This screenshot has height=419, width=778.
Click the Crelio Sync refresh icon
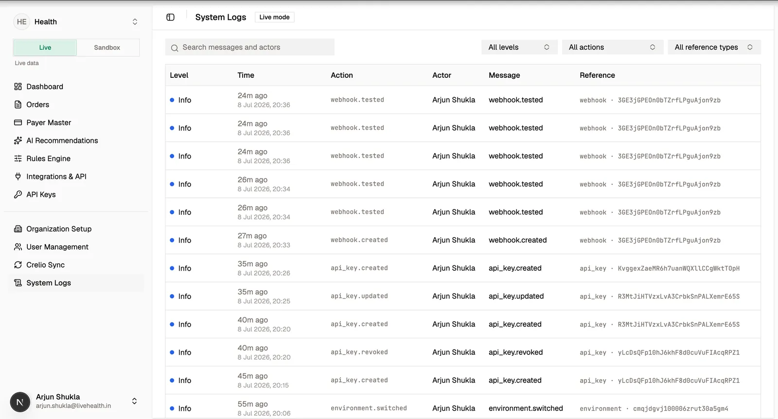click(x=18, y=265)
